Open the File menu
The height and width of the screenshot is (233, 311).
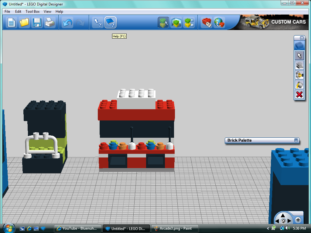[7, 12]
